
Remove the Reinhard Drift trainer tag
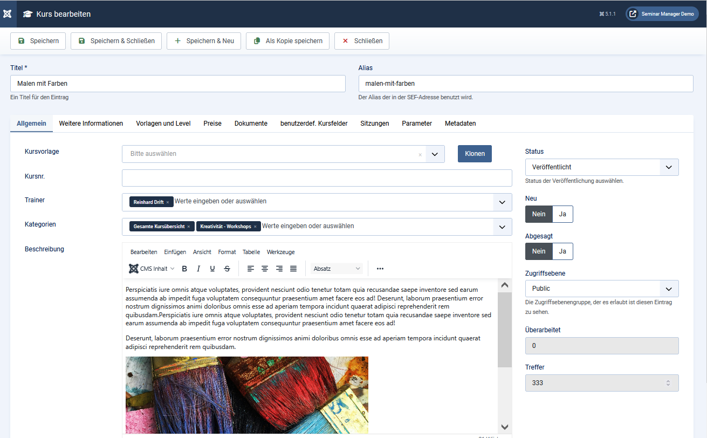[168, 202]
